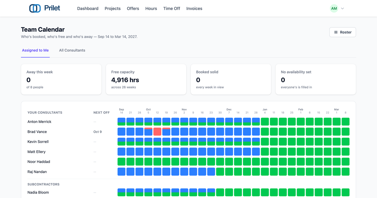Click Brad Vance's red Oct 12 away cell

point(157,131)
